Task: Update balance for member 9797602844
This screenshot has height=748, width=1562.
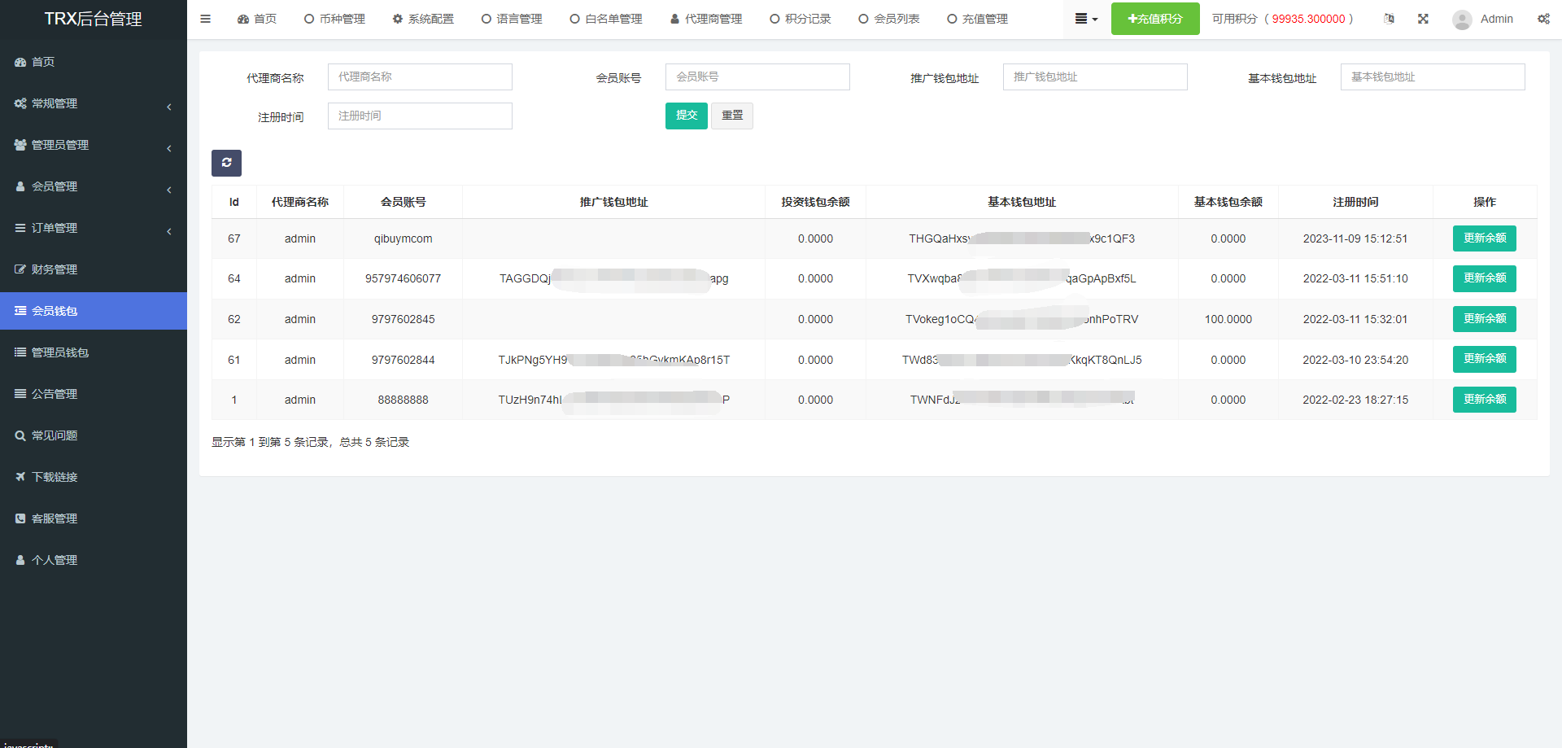Action: pyautogui.click(x=1485, y=359)
